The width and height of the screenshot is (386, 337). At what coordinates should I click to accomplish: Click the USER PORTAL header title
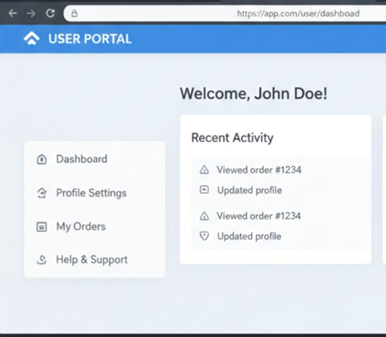(x=89, y=39)
